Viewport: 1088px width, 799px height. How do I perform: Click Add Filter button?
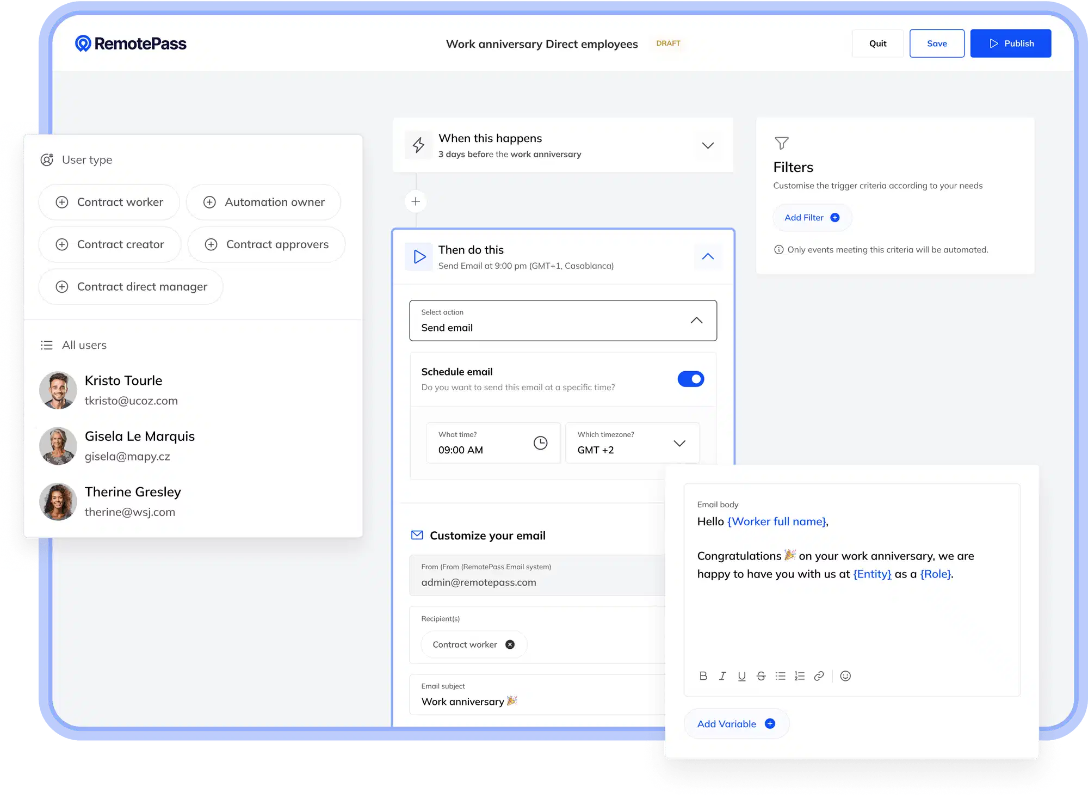point(812,218)
